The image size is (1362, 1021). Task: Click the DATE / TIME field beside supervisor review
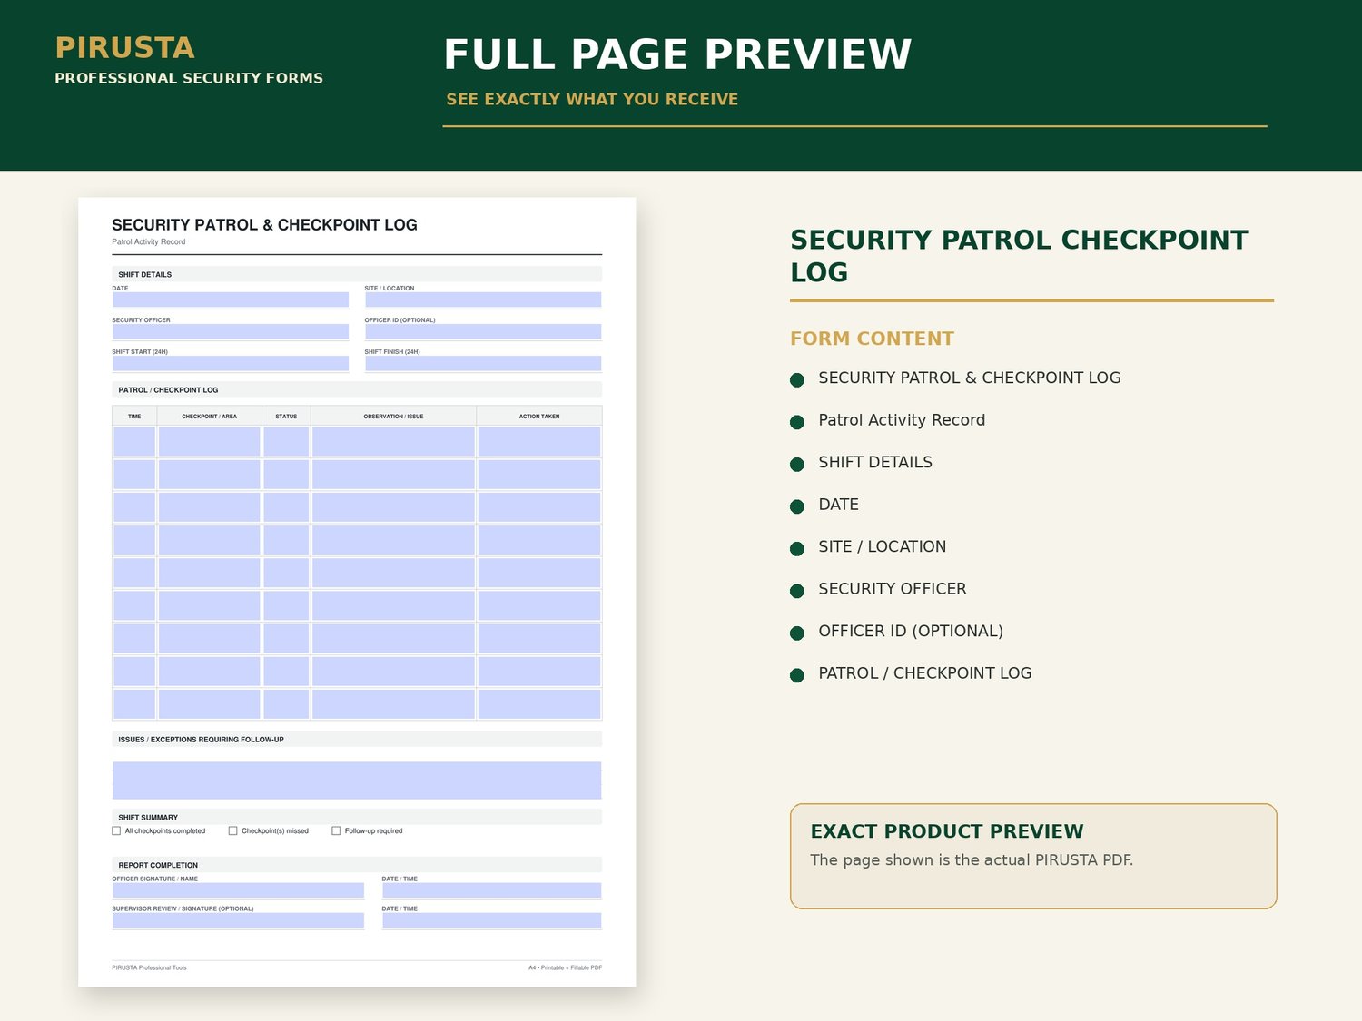pyautogui.click(x=491, y=920)
